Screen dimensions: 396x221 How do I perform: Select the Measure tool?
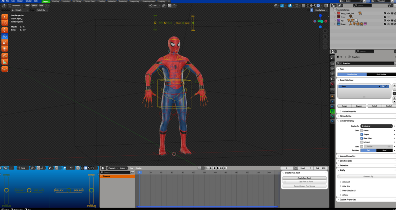pos(5,63)
